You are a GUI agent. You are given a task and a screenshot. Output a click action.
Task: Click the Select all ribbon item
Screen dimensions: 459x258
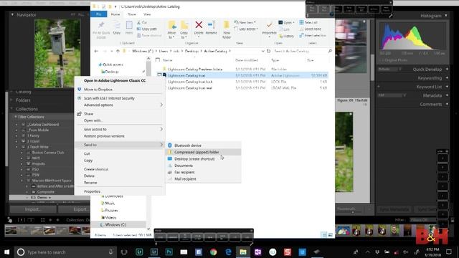coord(308,22)
